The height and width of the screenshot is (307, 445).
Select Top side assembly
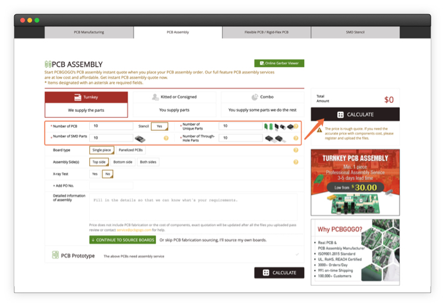point(99,162)
